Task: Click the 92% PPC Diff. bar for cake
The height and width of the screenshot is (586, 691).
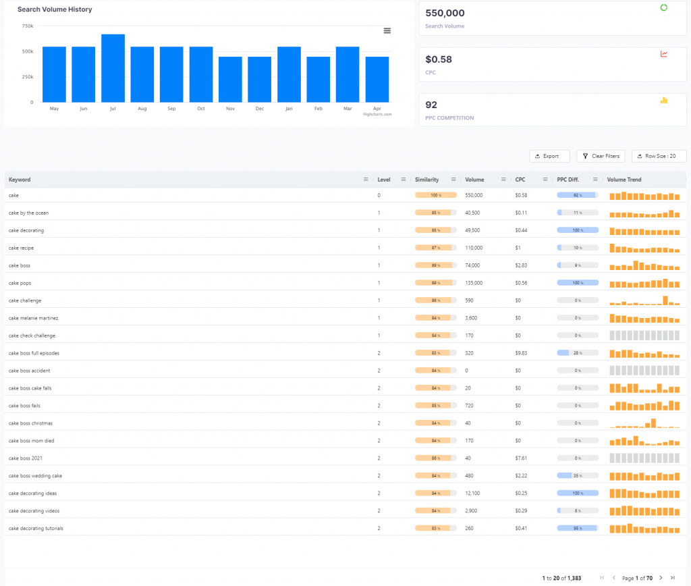Action: click(578, 195)
